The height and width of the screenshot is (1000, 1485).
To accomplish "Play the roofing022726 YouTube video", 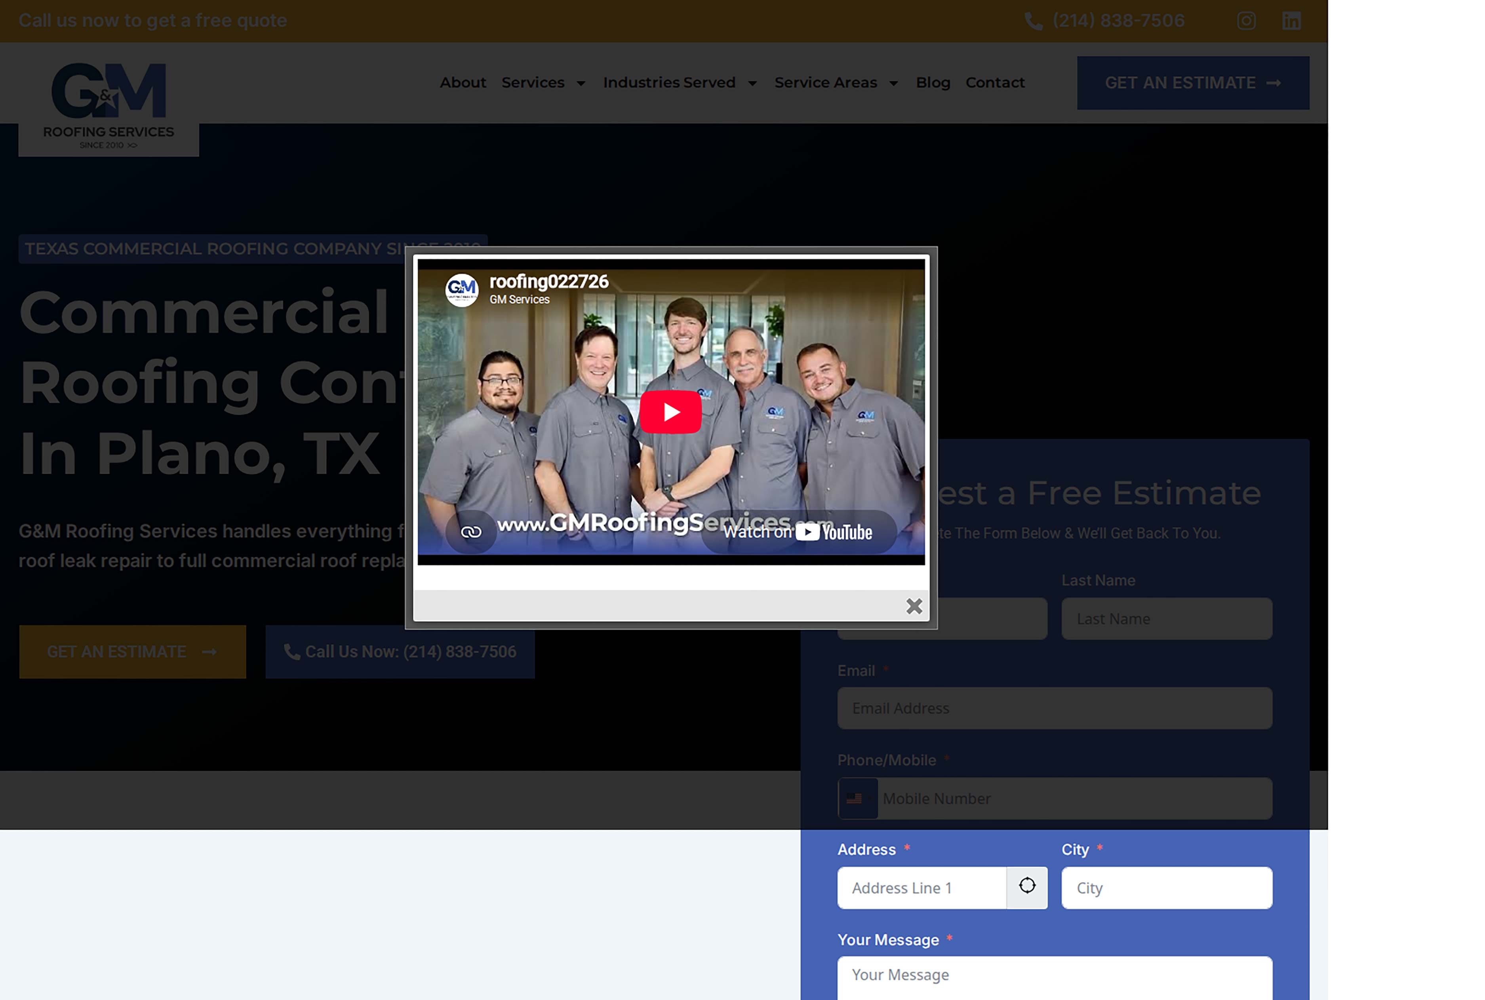I will (x=670, y=412).
